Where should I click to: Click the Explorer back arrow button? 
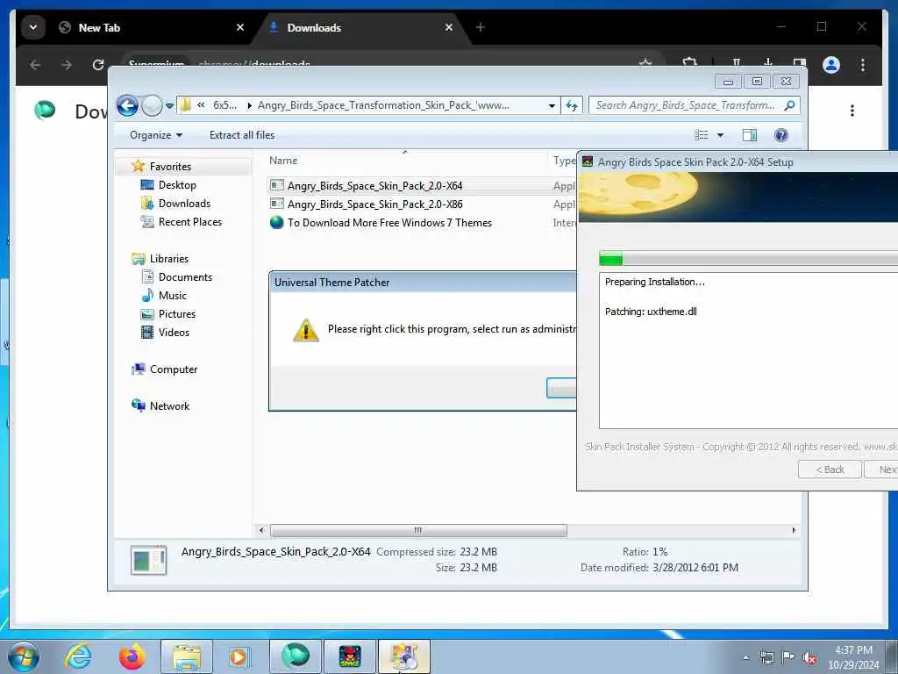click(x=127, y=105)
